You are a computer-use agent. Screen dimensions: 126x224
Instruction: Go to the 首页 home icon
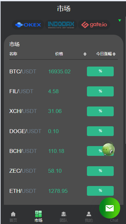13,214
